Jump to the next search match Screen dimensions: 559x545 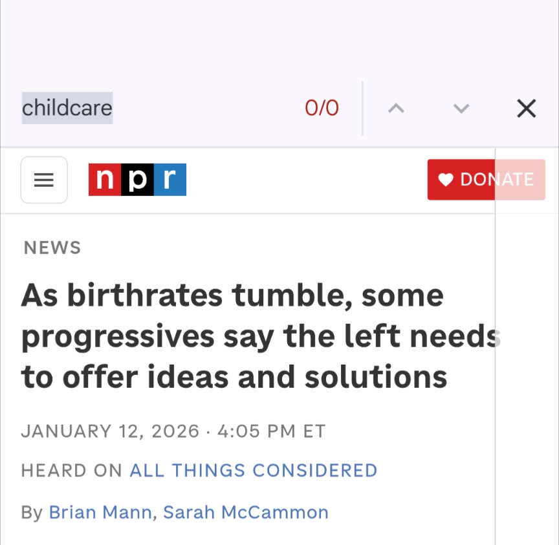tap(461, 109)
